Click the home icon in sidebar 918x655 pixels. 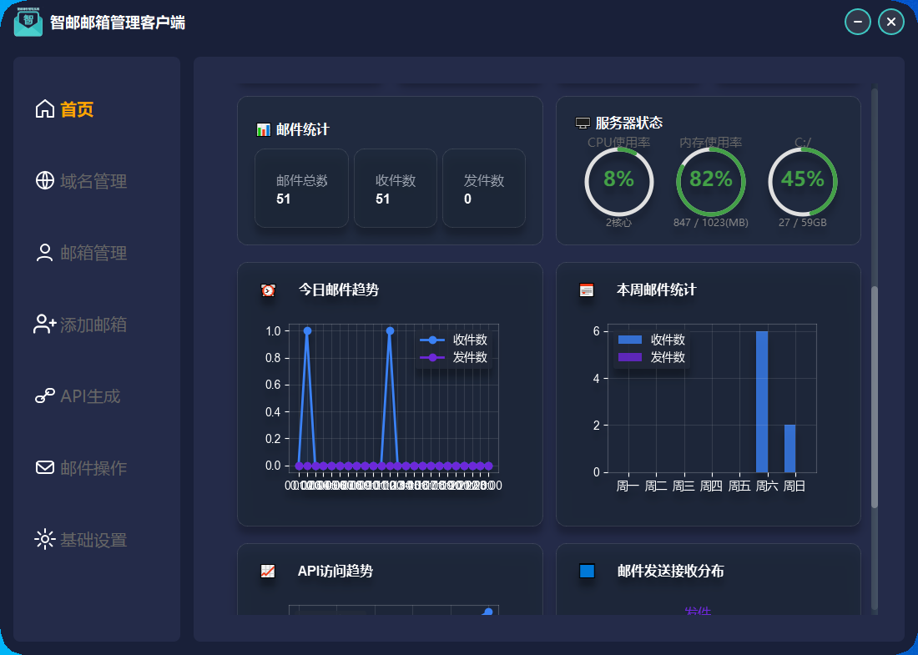pyautogui.click(x=44, y=109)
